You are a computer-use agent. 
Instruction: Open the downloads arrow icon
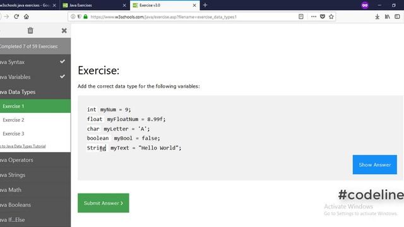coord(377,17)
